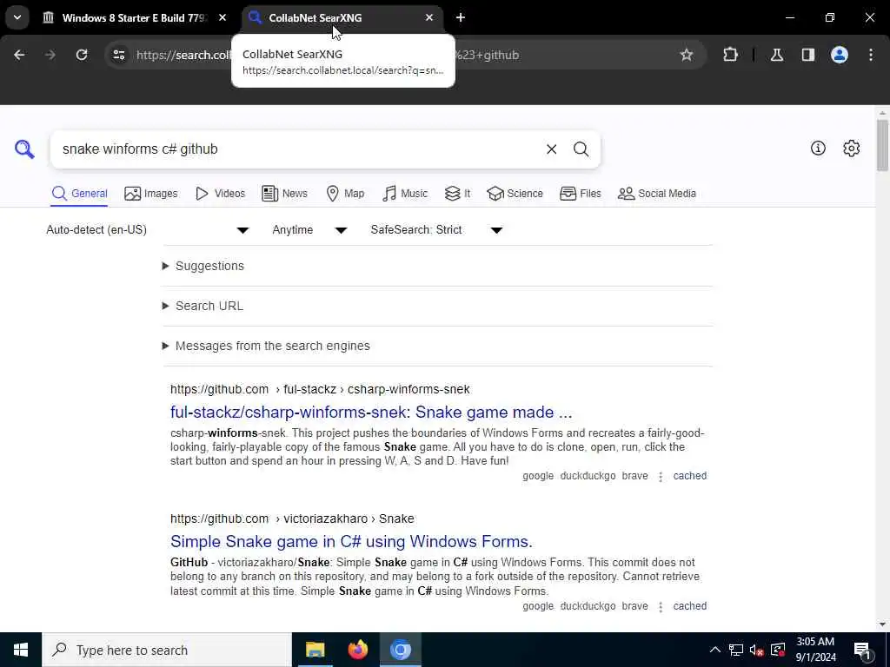Open File Explorer from taskbar
Screen dimensions: 890x667
click(315, 650)
